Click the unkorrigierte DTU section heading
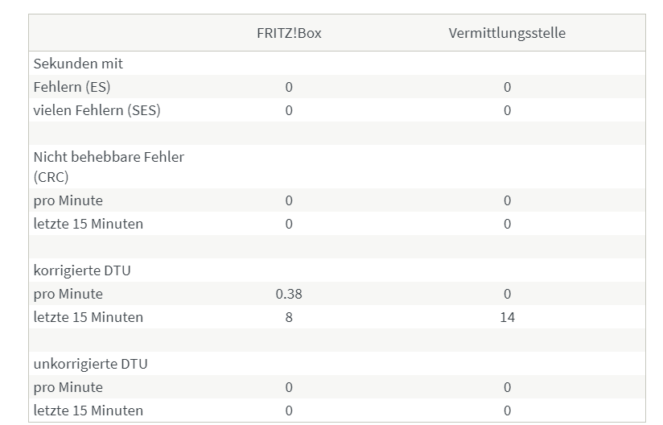 (x=90, y=364)
